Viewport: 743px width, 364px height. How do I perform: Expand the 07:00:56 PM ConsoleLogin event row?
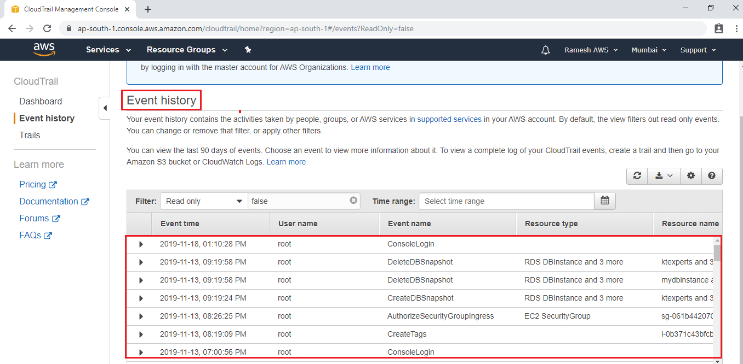pyautogui.click(x=141, y=353)
